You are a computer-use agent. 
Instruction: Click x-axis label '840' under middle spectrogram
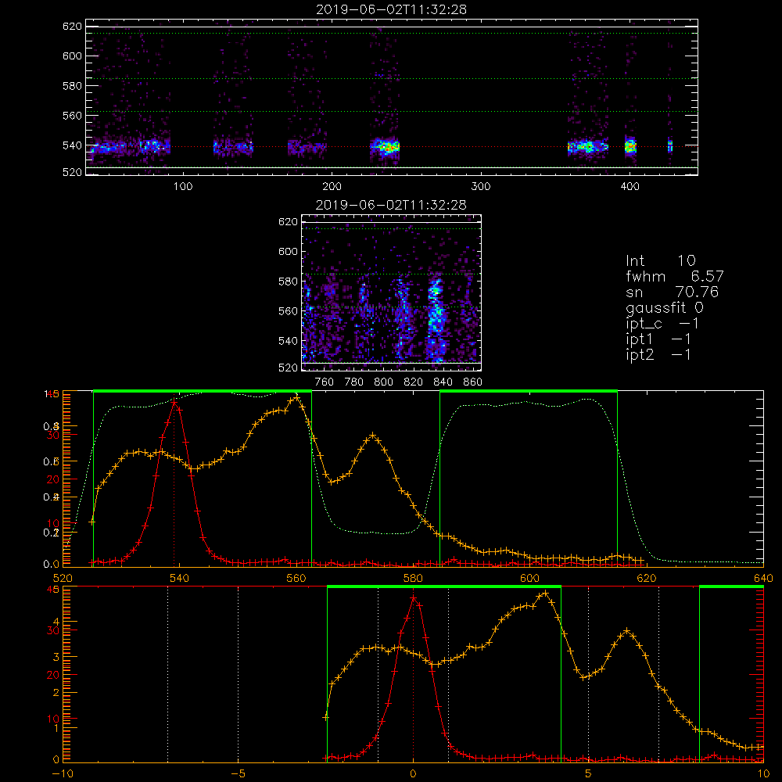[x=443, y=382]
